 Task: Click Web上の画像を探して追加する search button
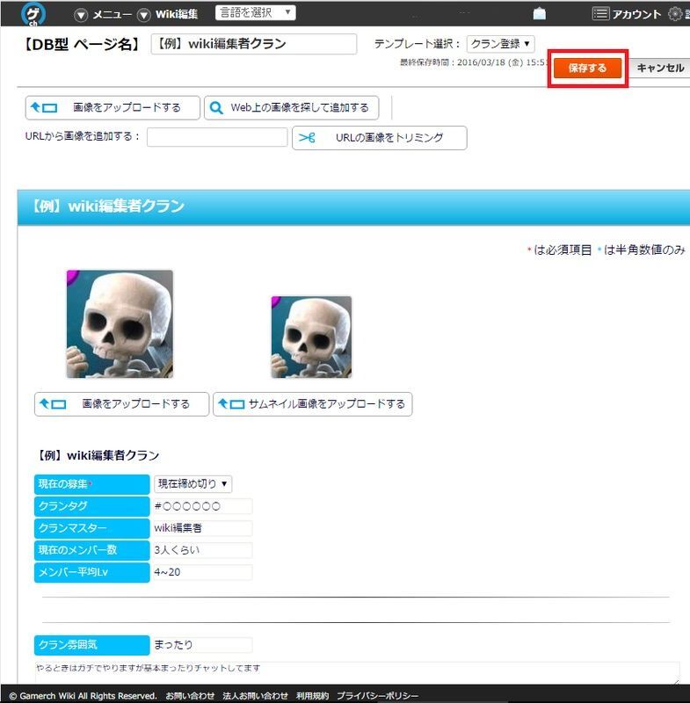pos(291,107)
